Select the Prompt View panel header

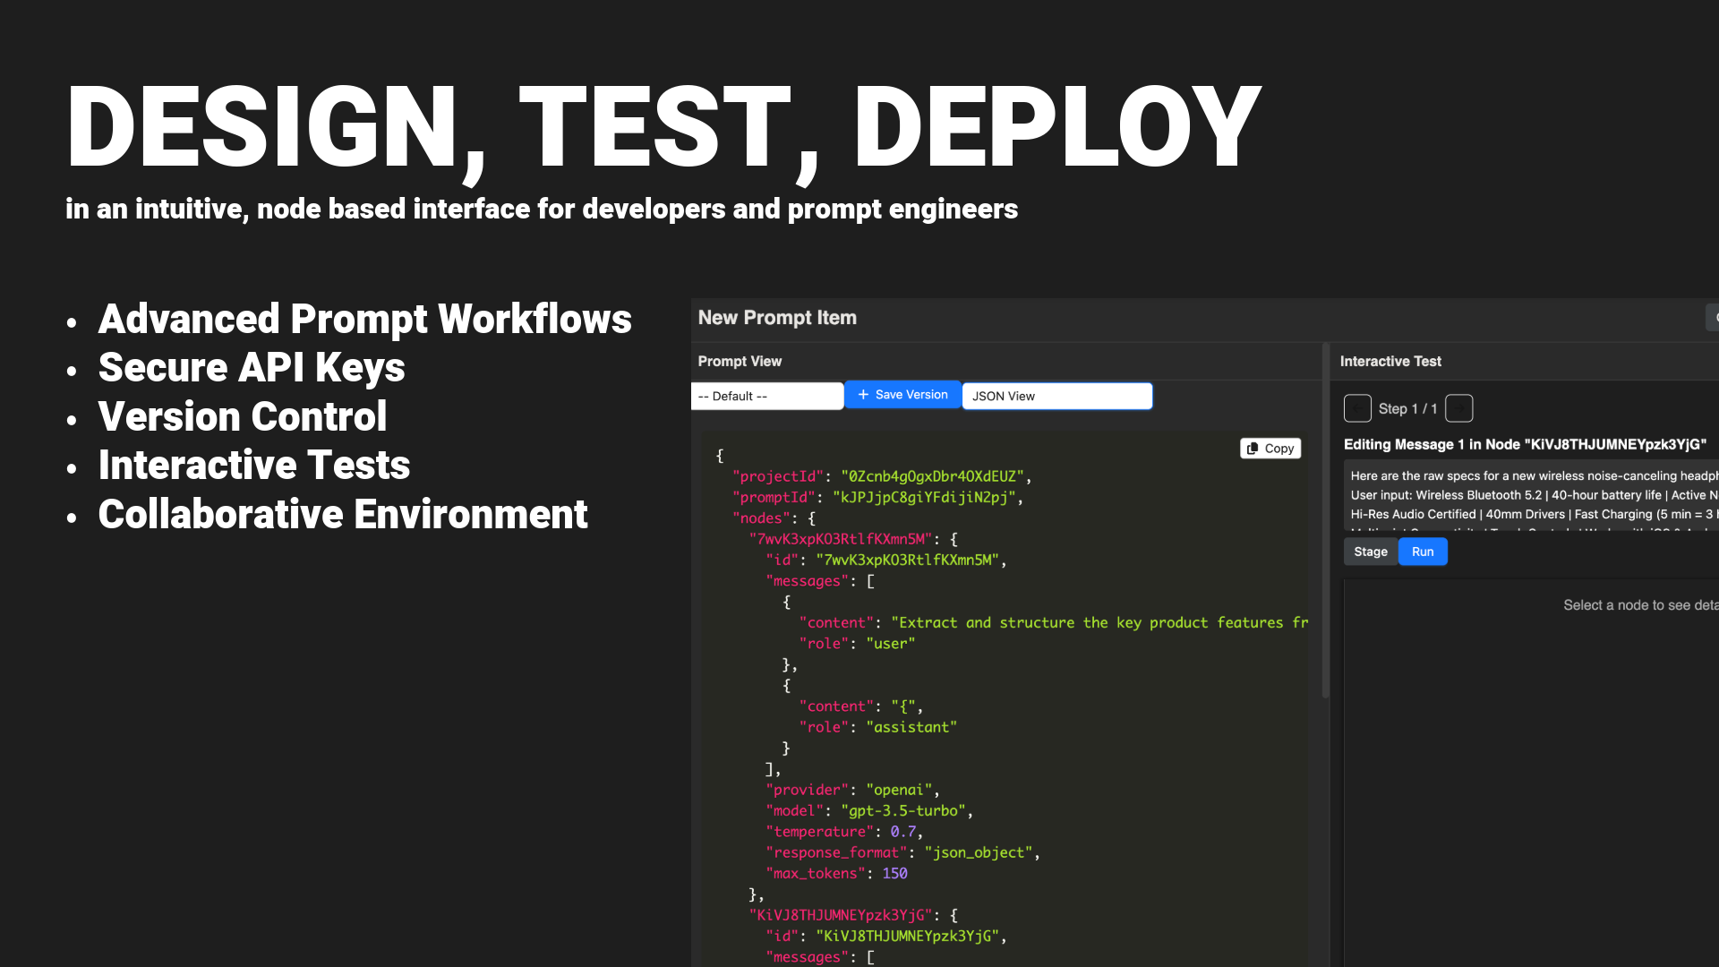[x=740, y=361]
